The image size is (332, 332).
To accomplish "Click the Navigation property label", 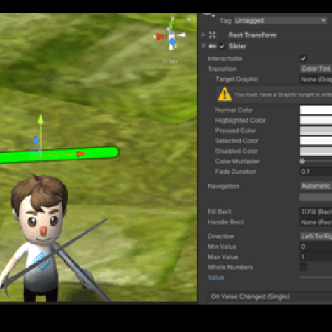I will (224, 186).
